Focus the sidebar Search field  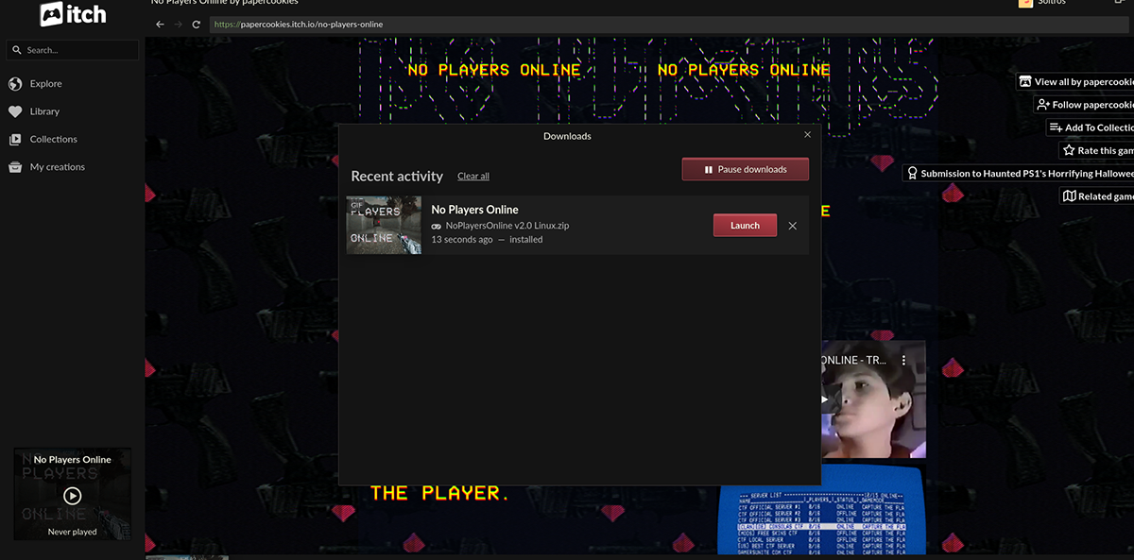pos(73,50)
